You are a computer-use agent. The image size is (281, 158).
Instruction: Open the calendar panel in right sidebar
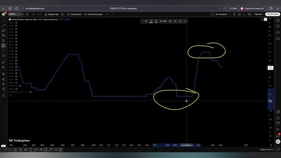click(x=278, y=123)
